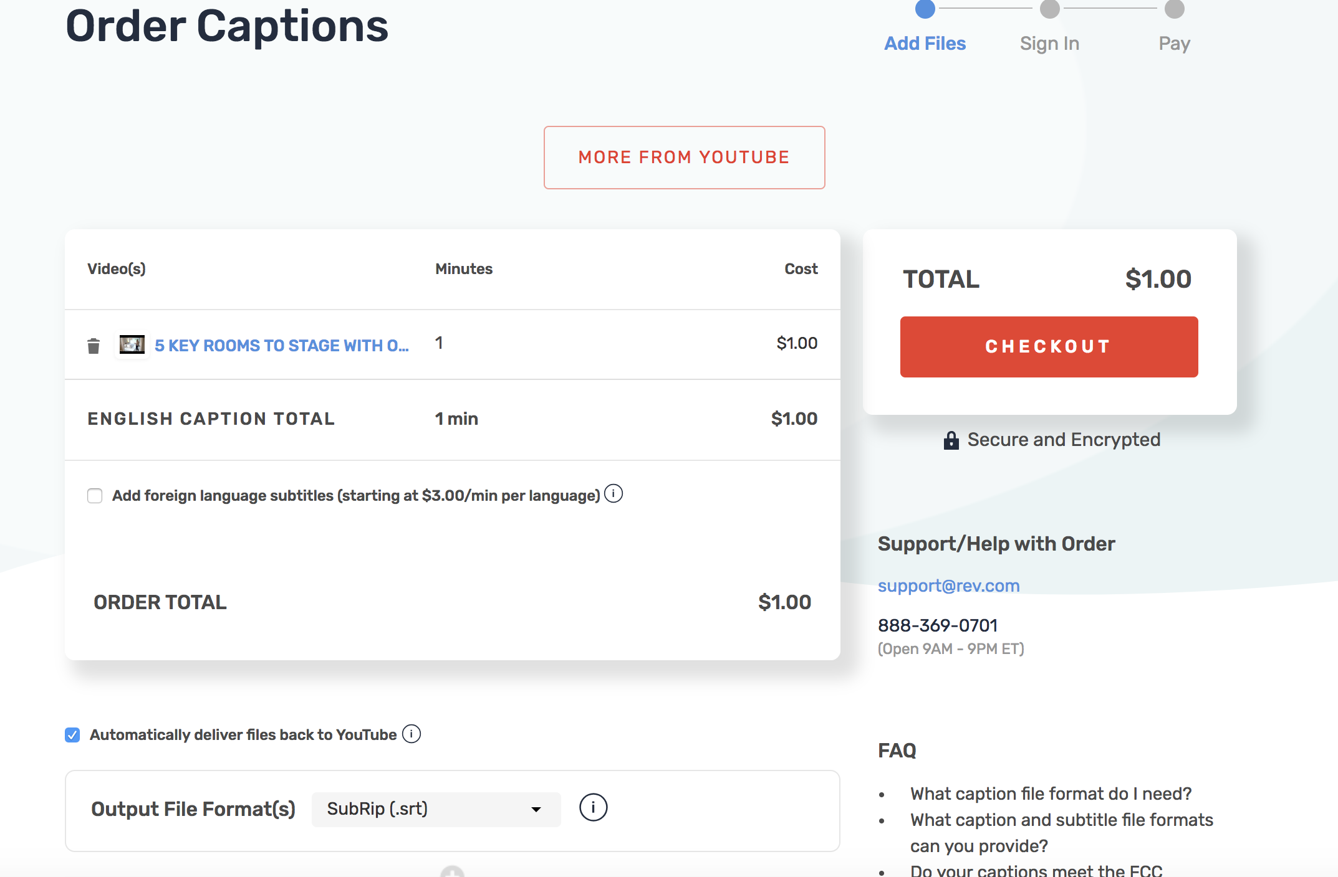Viewport: 1338px width, 877px height.
Task: Open the SubRip (.srt) output format dropdown
Action: click(x=436, y=809)
